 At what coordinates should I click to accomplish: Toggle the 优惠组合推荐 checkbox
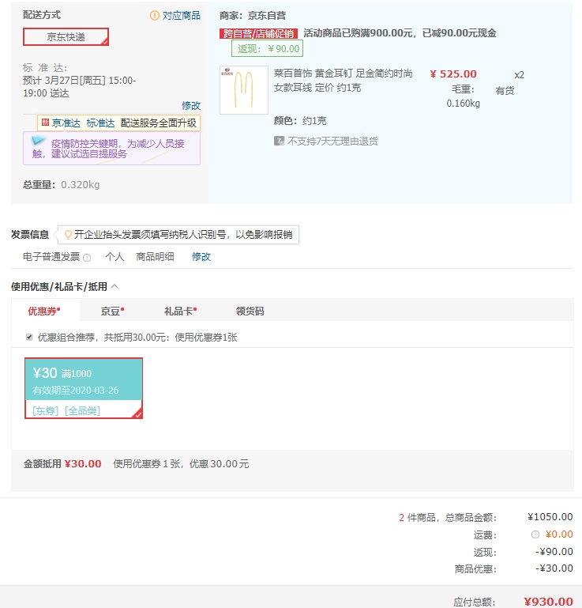pyautogui.click(x=29, y=337)
